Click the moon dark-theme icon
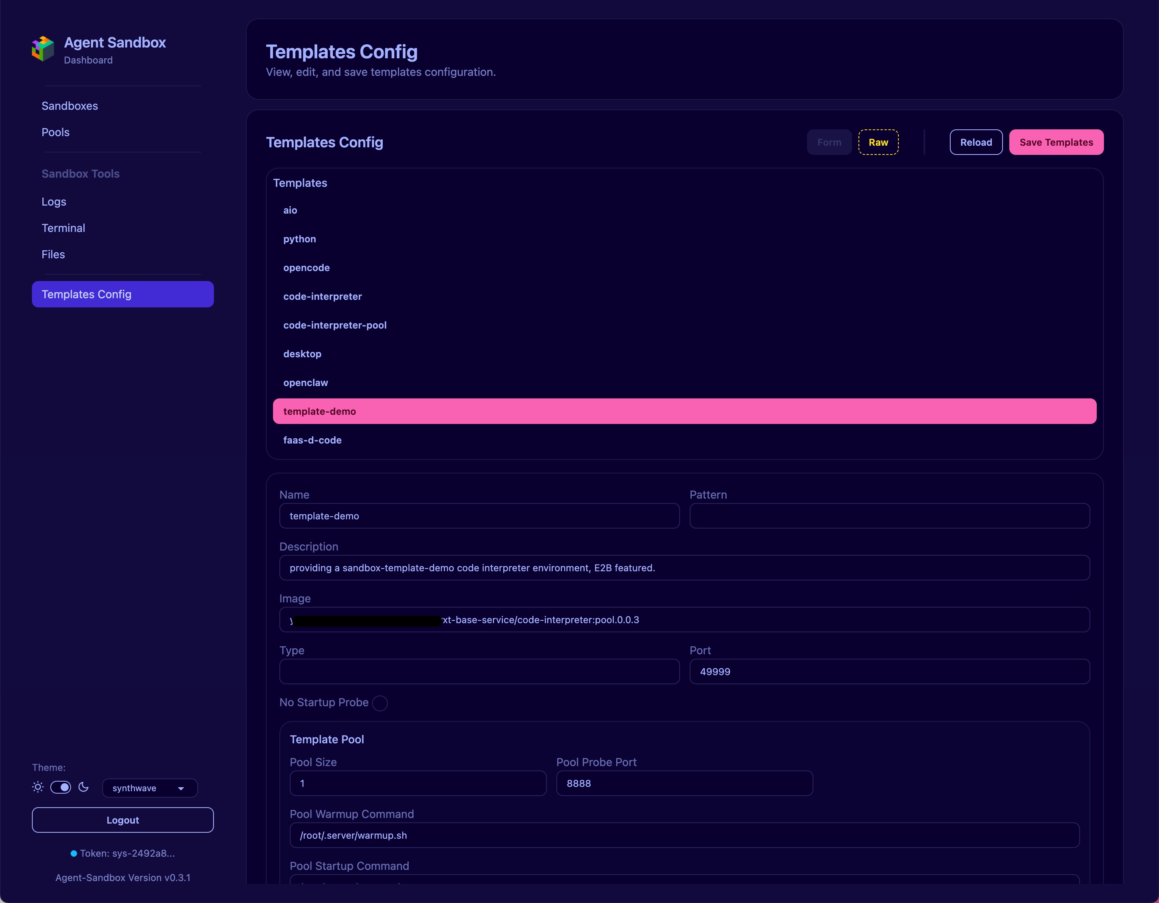Screen dimensions: 1159x903 click(83, 787)
